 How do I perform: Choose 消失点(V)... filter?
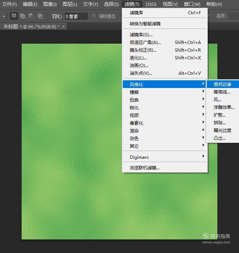point(165,73)
